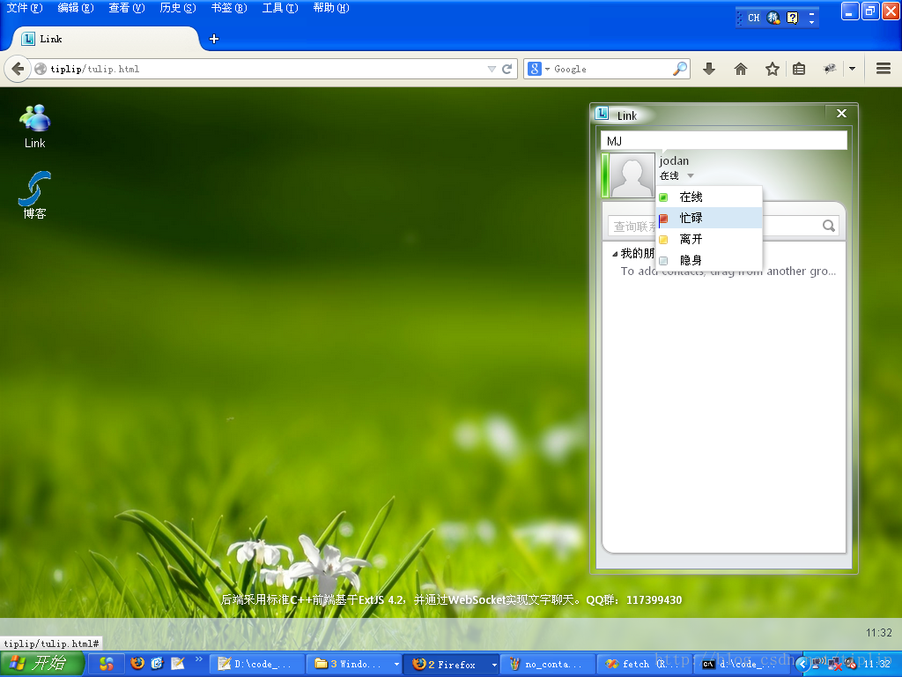Reload the page with the refresh icon
The image size is (902, 677).
click(506, 69)
